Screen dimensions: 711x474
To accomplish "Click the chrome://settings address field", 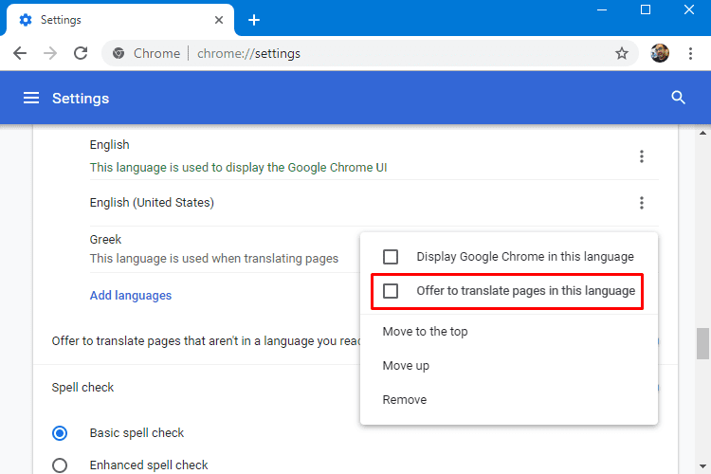I will click(x=371, y=53).
